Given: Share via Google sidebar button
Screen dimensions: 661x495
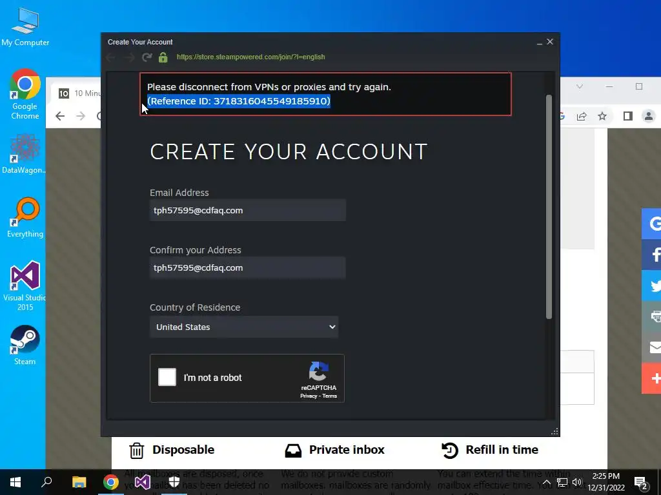Looking at the screenshot, I should (x=652, y=224).
